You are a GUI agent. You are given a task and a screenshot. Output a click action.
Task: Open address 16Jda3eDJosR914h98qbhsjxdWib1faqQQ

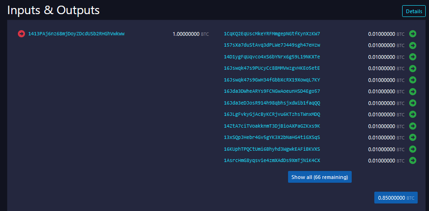pyautogui.click(x=272, y=103)
